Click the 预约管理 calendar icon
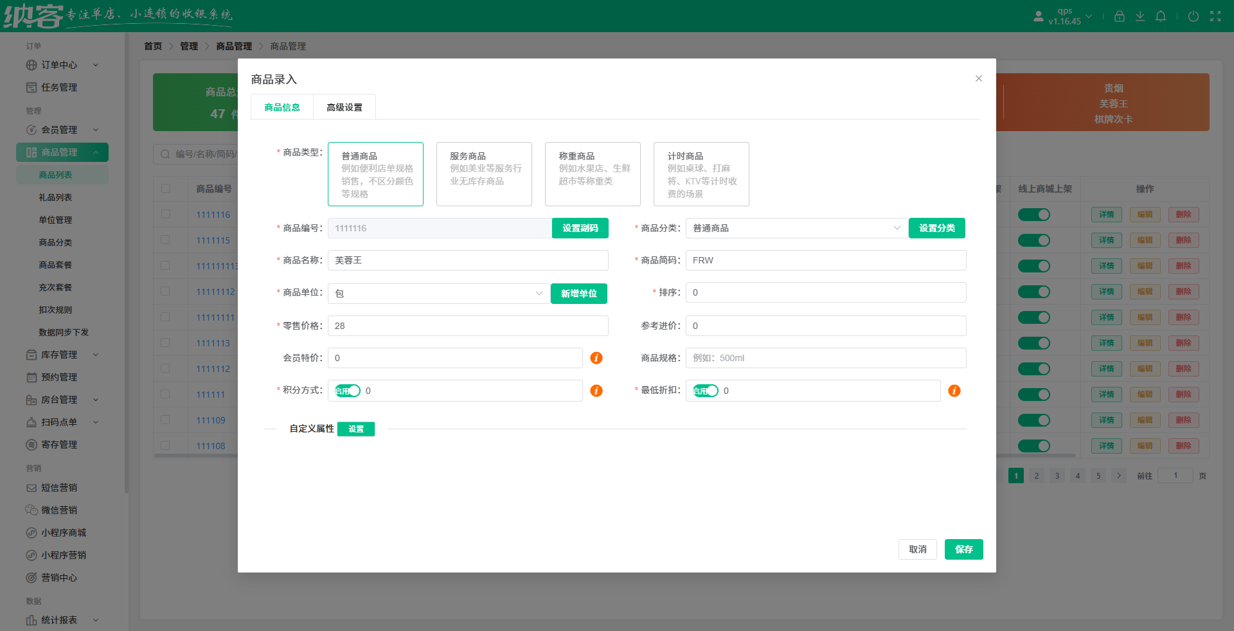 [x=31, y=377]
